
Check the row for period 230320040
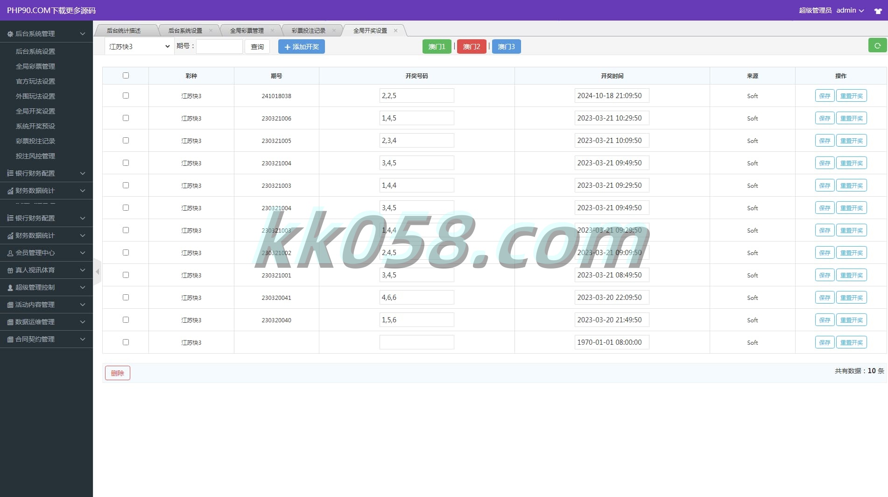[126, 319]
